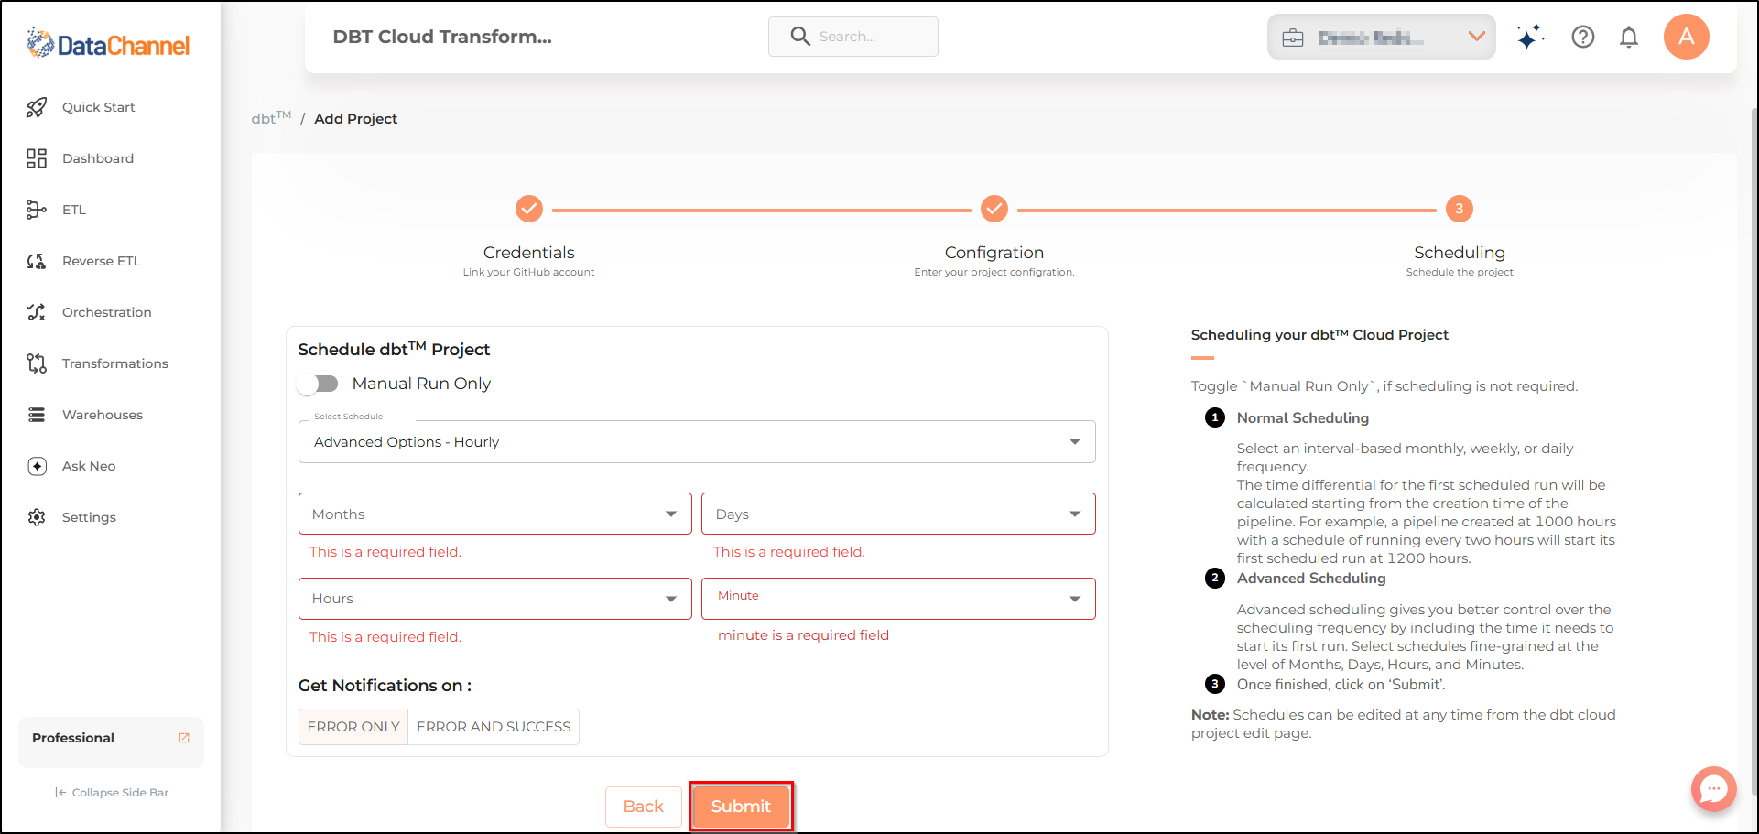This screenshot has height=834, width=1759.
Task: Open Dashboard from sidebar
Action: point(98,158)
